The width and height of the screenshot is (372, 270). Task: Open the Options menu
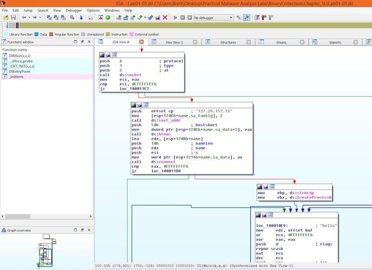click(x=93, y=10)
